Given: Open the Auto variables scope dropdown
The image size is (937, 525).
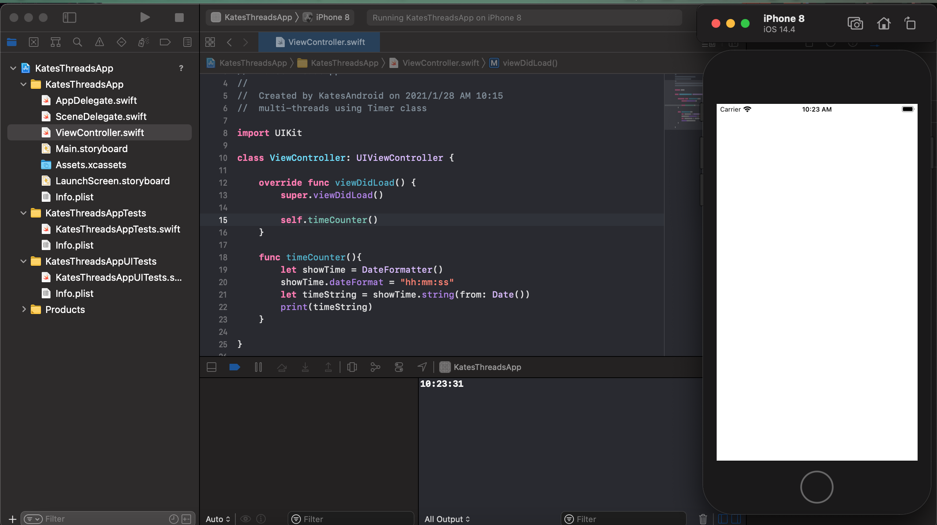Looking at the screenshot, I should pyautogui.click(x=218, y=519).
